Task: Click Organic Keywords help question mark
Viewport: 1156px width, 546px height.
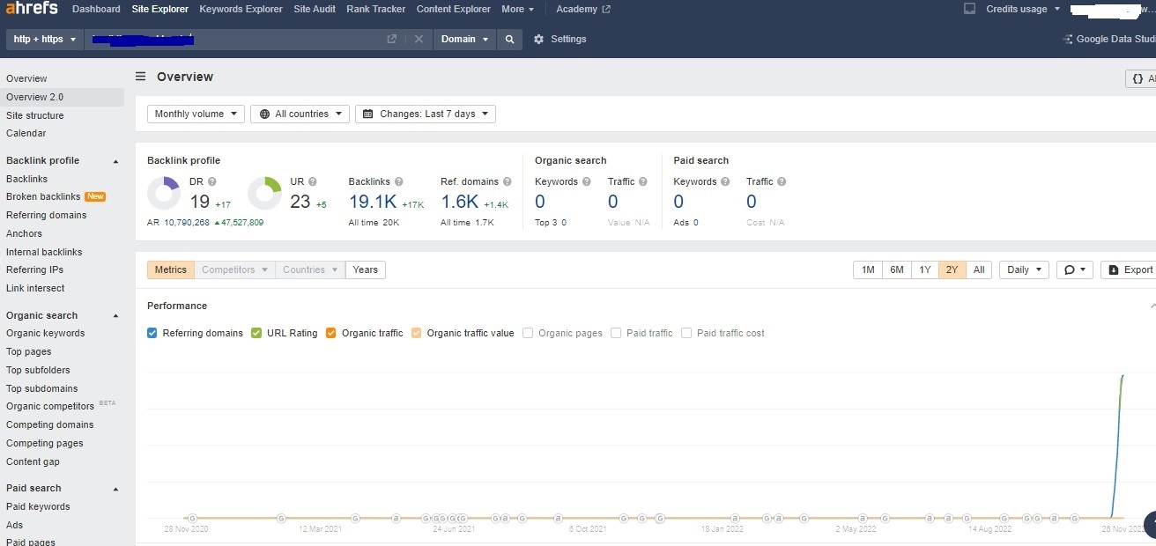Action: (586, 181)
